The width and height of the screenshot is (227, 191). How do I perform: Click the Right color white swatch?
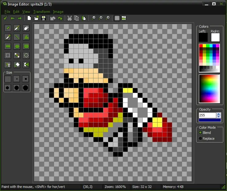pos(215,37)
